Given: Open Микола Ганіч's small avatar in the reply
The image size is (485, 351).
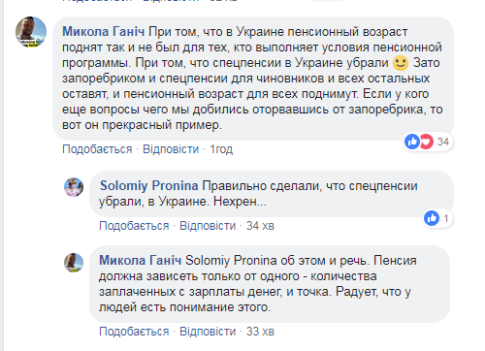Looking at the screenshot, I should (x=74, y=263).
